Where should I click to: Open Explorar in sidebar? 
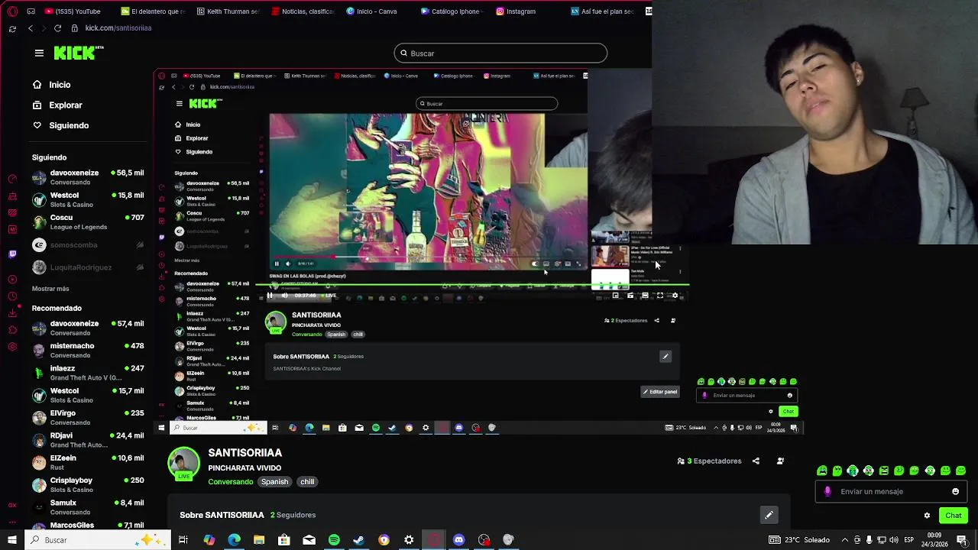point(57,105)
